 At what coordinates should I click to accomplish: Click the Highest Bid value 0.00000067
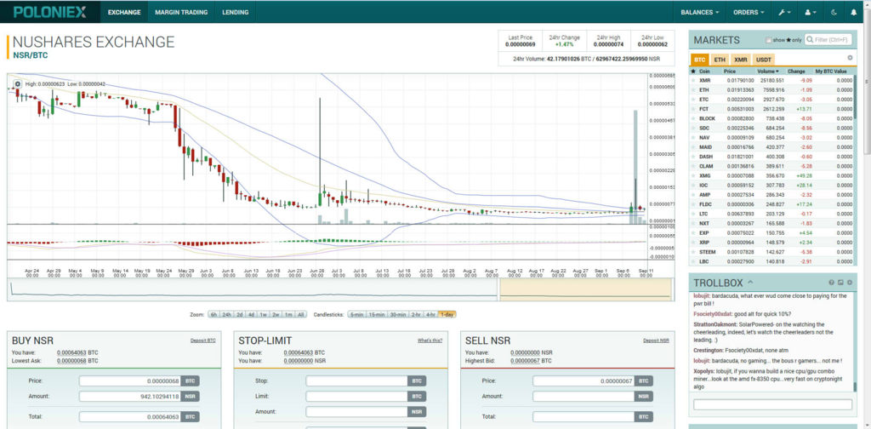[x=525, y=361]
